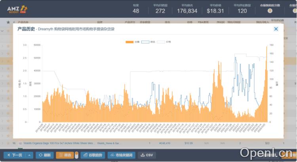Click the orange pill indicator beside 筛选
Screen dimensions: 297x162
(x=76, y=155)
